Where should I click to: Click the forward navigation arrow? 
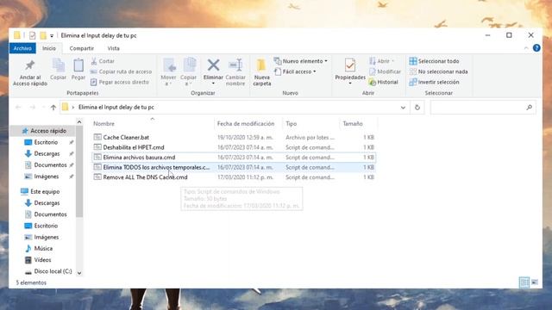33,108
